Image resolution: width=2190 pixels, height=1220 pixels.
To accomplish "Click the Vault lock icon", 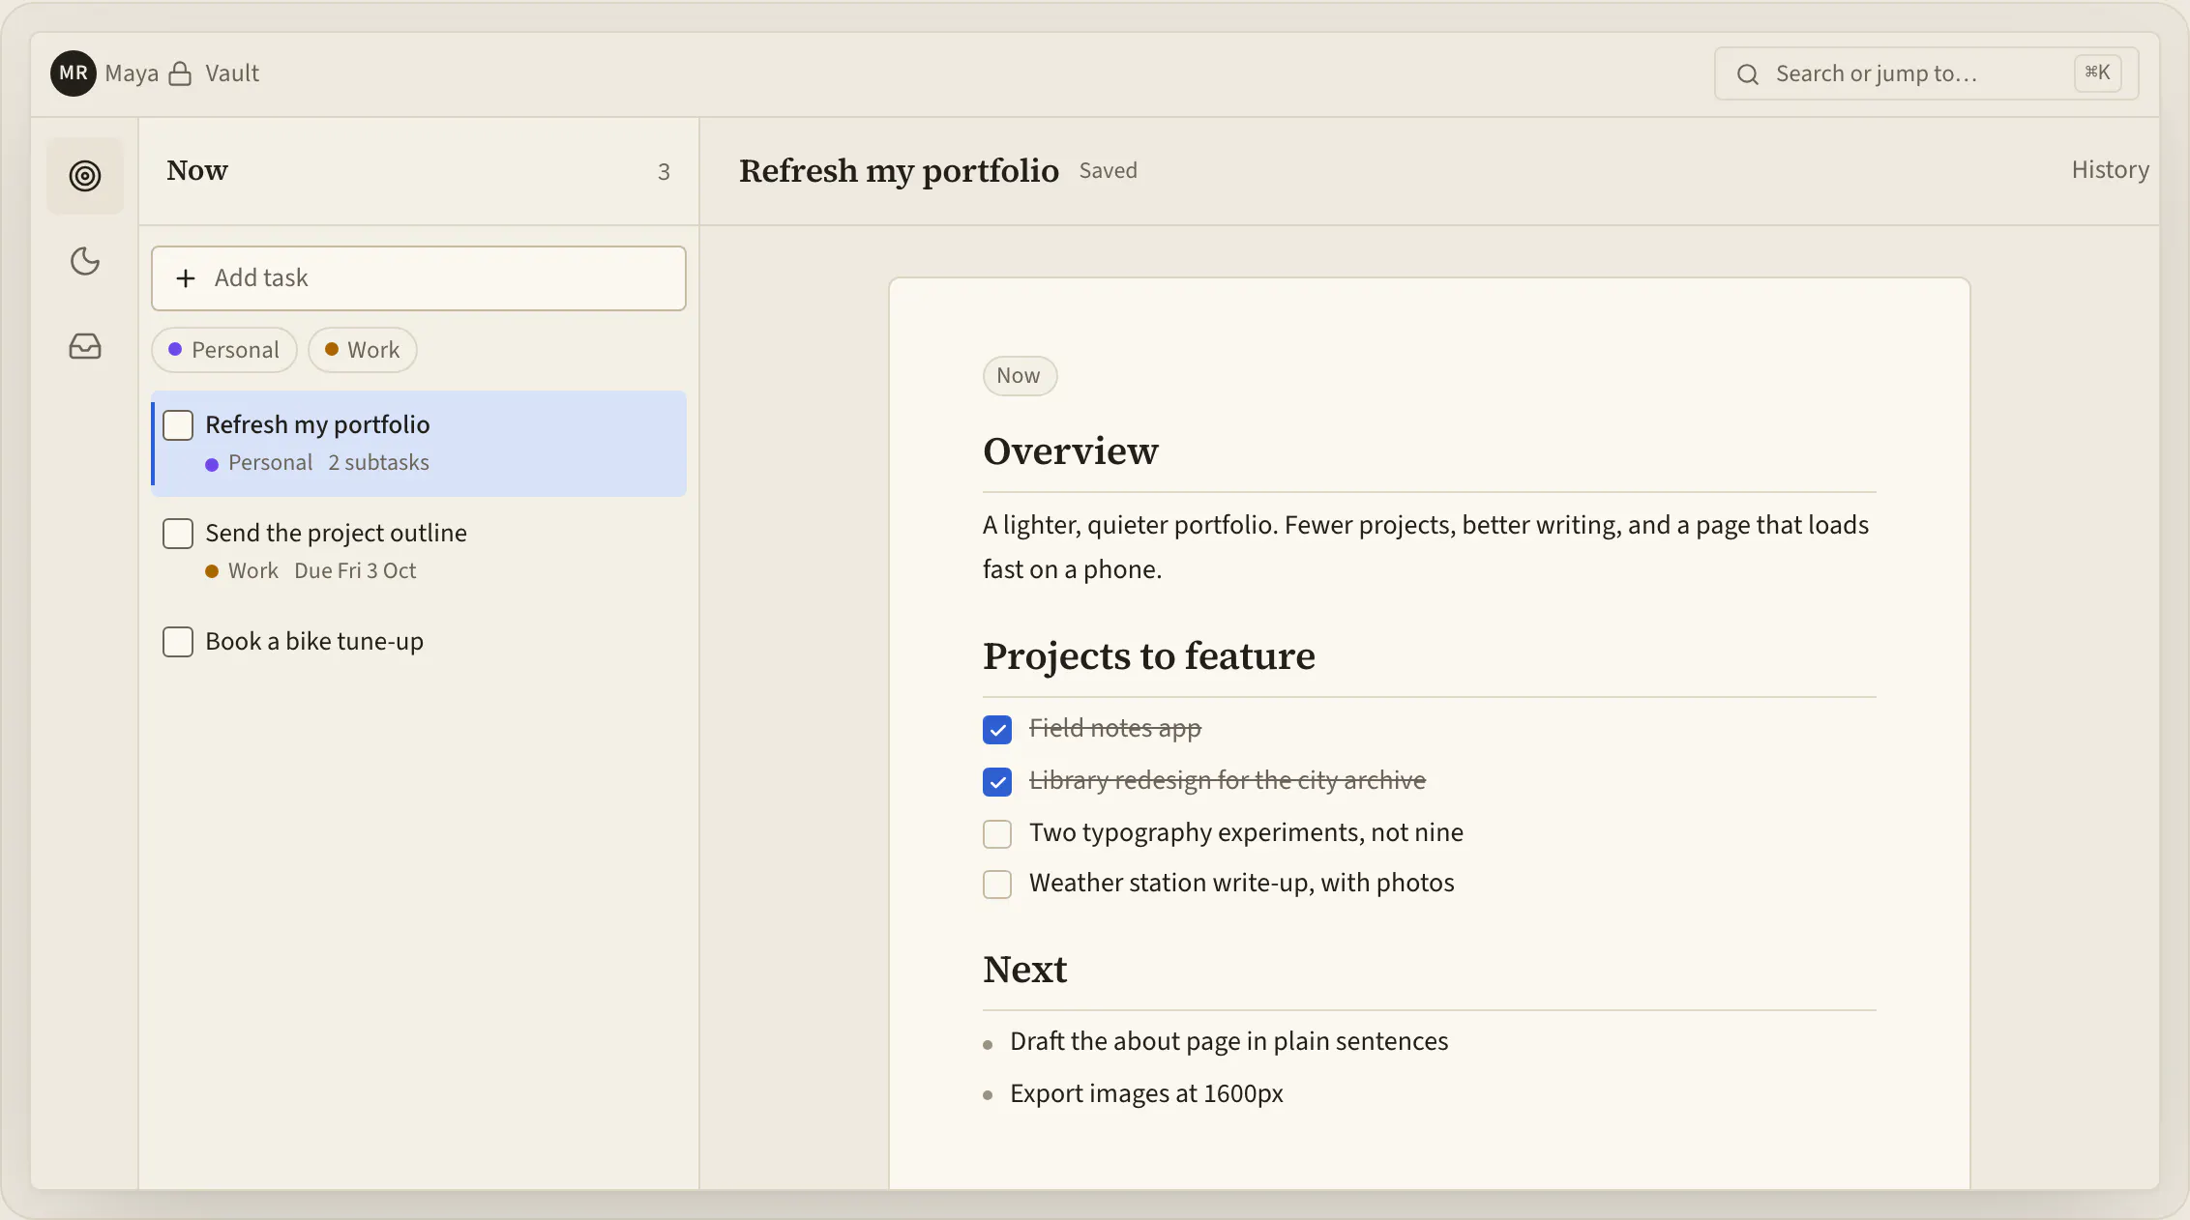I will 180,73.
